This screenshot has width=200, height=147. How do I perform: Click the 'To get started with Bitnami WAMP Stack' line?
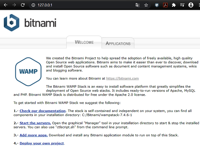[67, 103]
